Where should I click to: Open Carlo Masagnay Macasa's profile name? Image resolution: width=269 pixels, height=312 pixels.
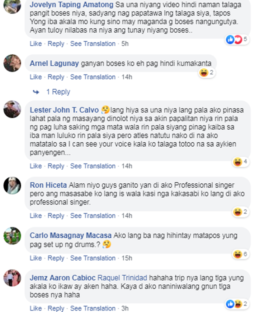click(x=70, y=235)
